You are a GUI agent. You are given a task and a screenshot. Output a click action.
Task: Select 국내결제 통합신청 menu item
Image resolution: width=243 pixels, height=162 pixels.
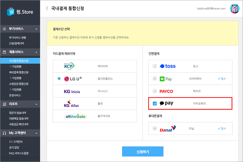(20, 61)
